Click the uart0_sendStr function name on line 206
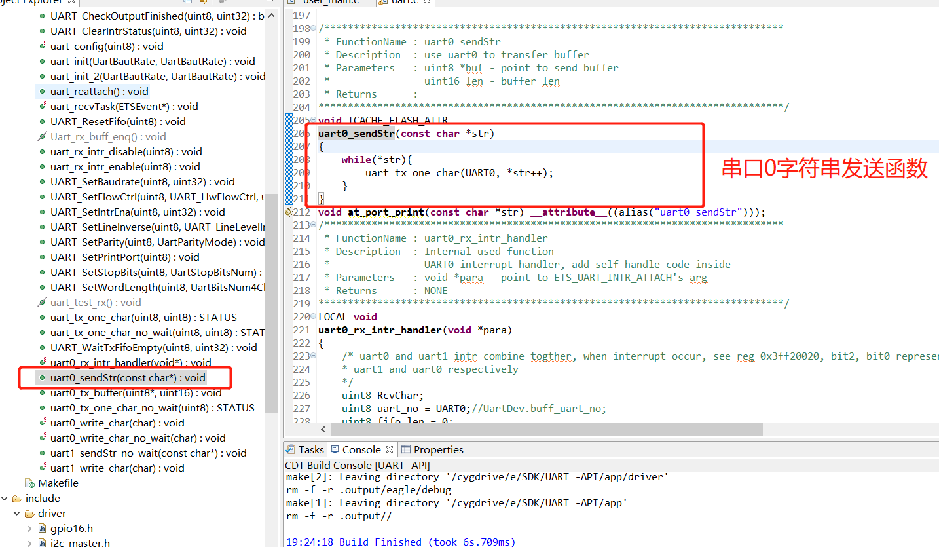Viewport: 939px width, 547px height. click(x=356, y=133)
